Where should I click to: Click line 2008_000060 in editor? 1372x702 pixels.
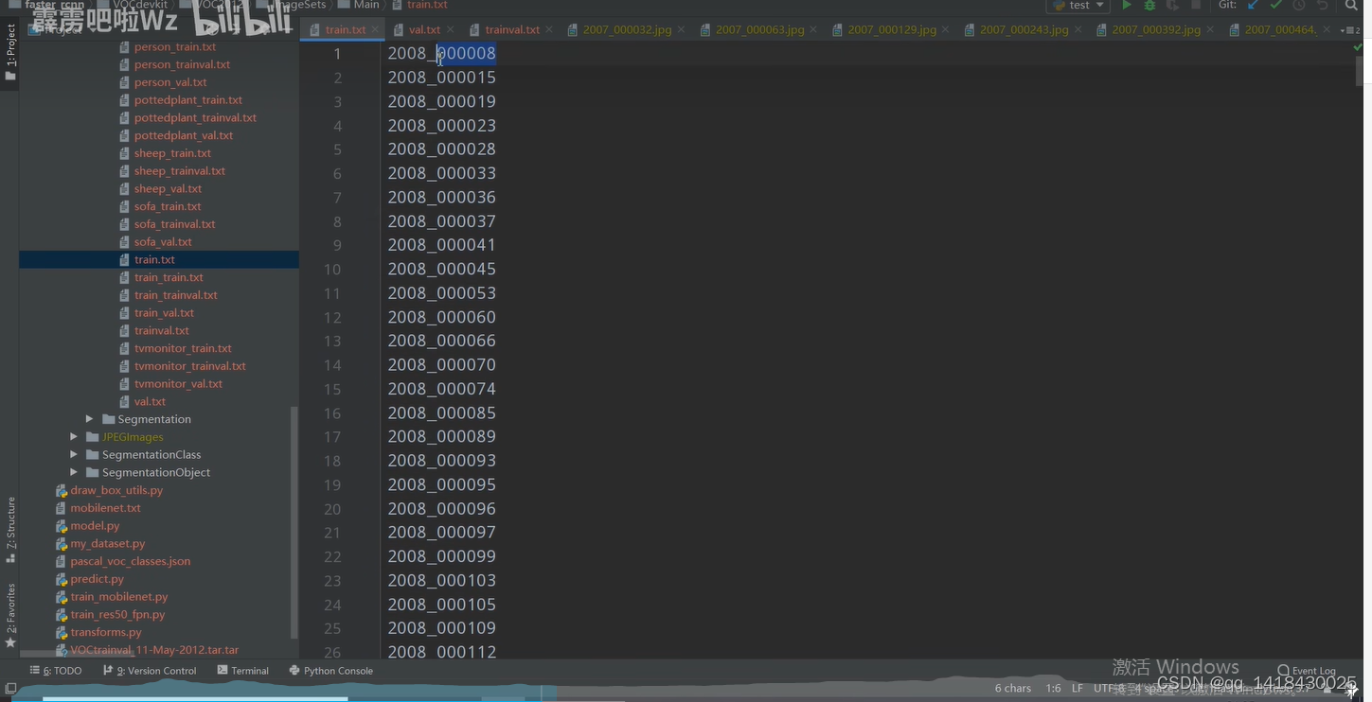click(x=441, y=317)
